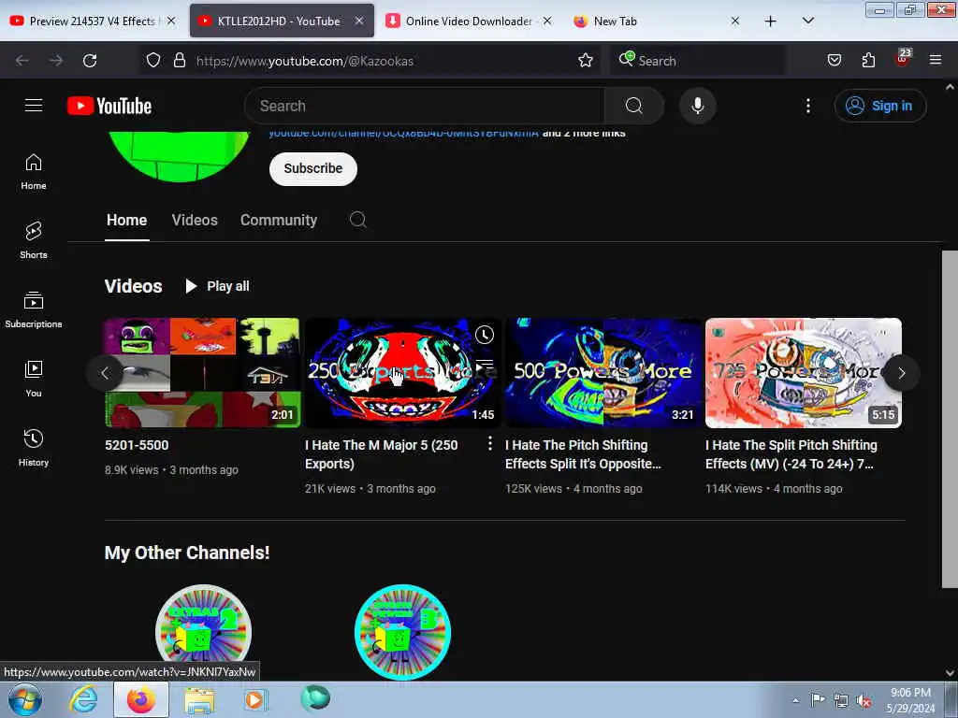Subscribe to this channel
This screenshot has width=958, height=718.
tap(312, 168)
